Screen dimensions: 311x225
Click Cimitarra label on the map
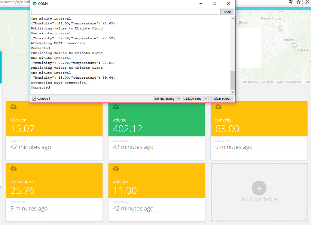[x=287, y=40]
